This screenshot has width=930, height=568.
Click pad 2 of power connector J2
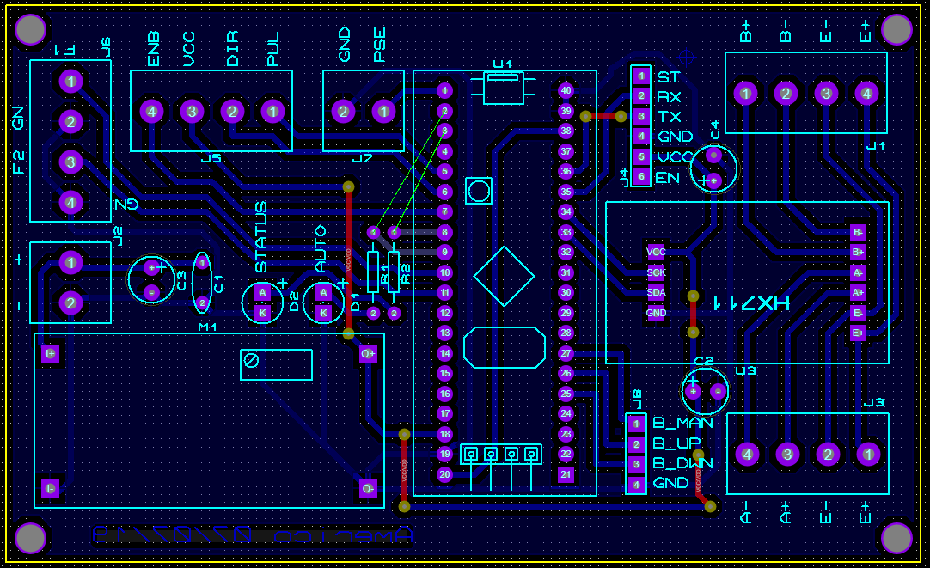coord(70,303)
